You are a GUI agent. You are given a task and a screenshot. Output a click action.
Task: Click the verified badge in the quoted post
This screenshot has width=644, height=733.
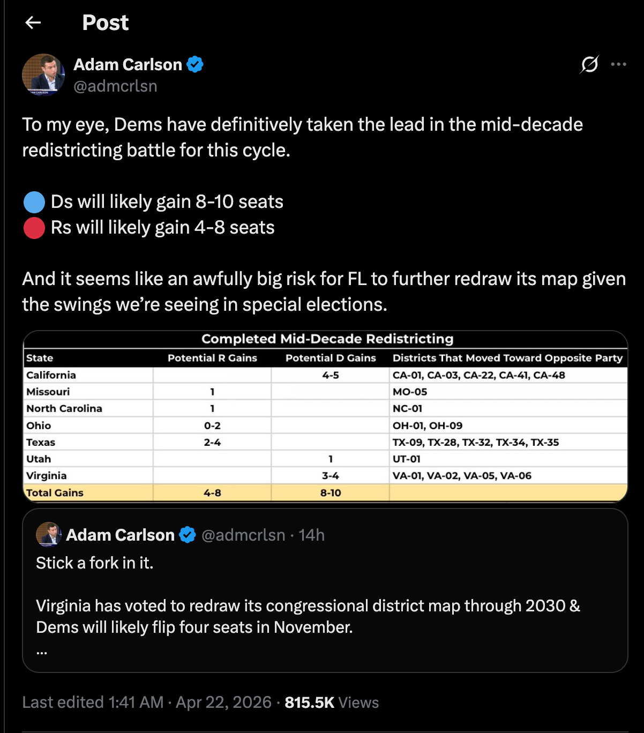click(188, 534)
